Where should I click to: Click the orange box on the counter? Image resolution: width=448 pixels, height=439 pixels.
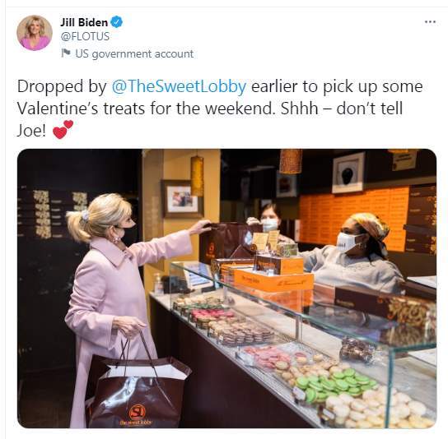pos(273,280)
